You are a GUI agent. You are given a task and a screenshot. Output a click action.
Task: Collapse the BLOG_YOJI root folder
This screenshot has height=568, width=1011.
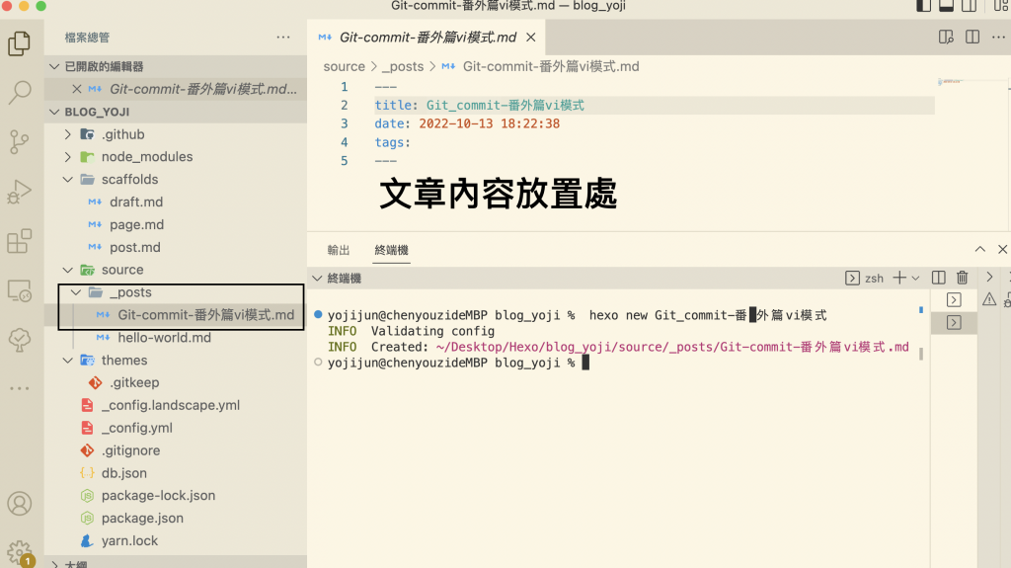point(54,112)
